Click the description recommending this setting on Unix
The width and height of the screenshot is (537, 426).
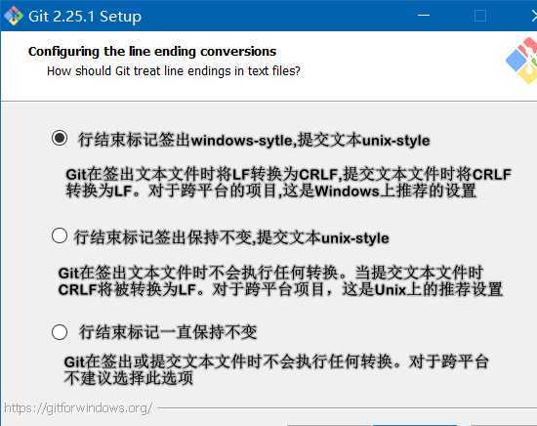[280, 281]
